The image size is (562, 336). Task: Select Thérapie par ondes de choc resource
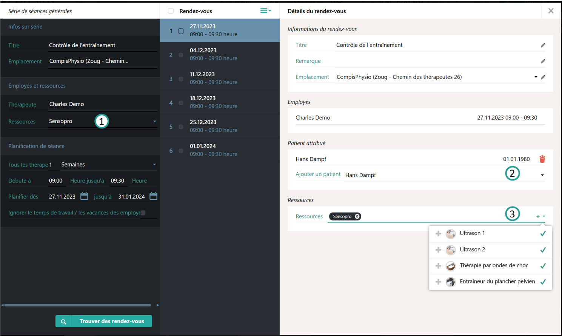click(x=494, y=265)
